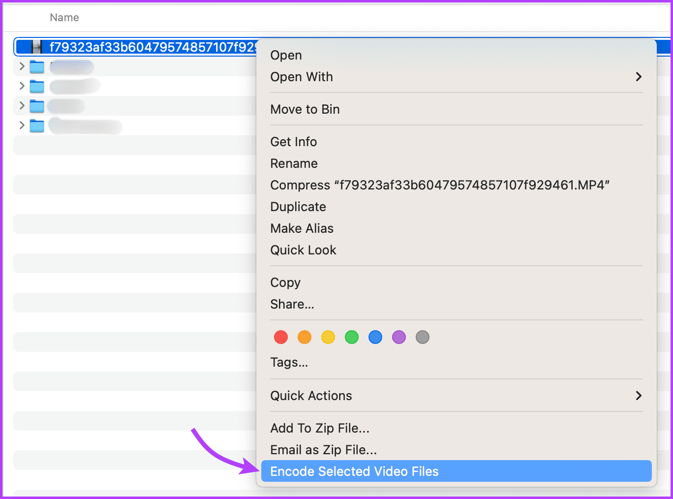
Task: Expand the Quick Actions submenu
Action: (639, 396)
